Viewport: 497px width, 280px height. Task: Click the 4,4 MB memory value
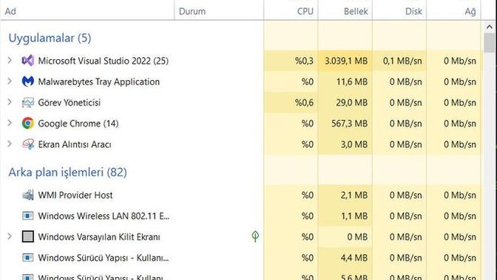click(x=354, y=258)
